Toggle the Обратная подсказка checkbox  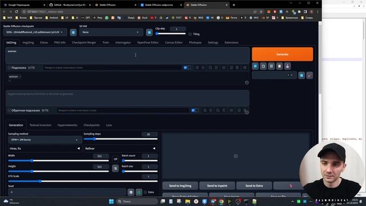coord(9,110)
